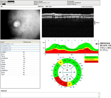Click the red sector showing 57
Image resolution: width=111 pixels, height=98 pixels.
point(61,82)
